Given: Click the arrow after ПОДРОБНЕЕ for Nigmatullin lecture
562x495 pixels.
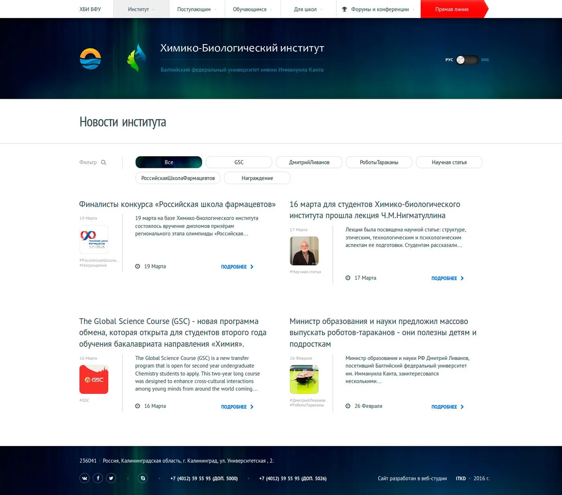Looking at the screenshot, I should [462, 278].
